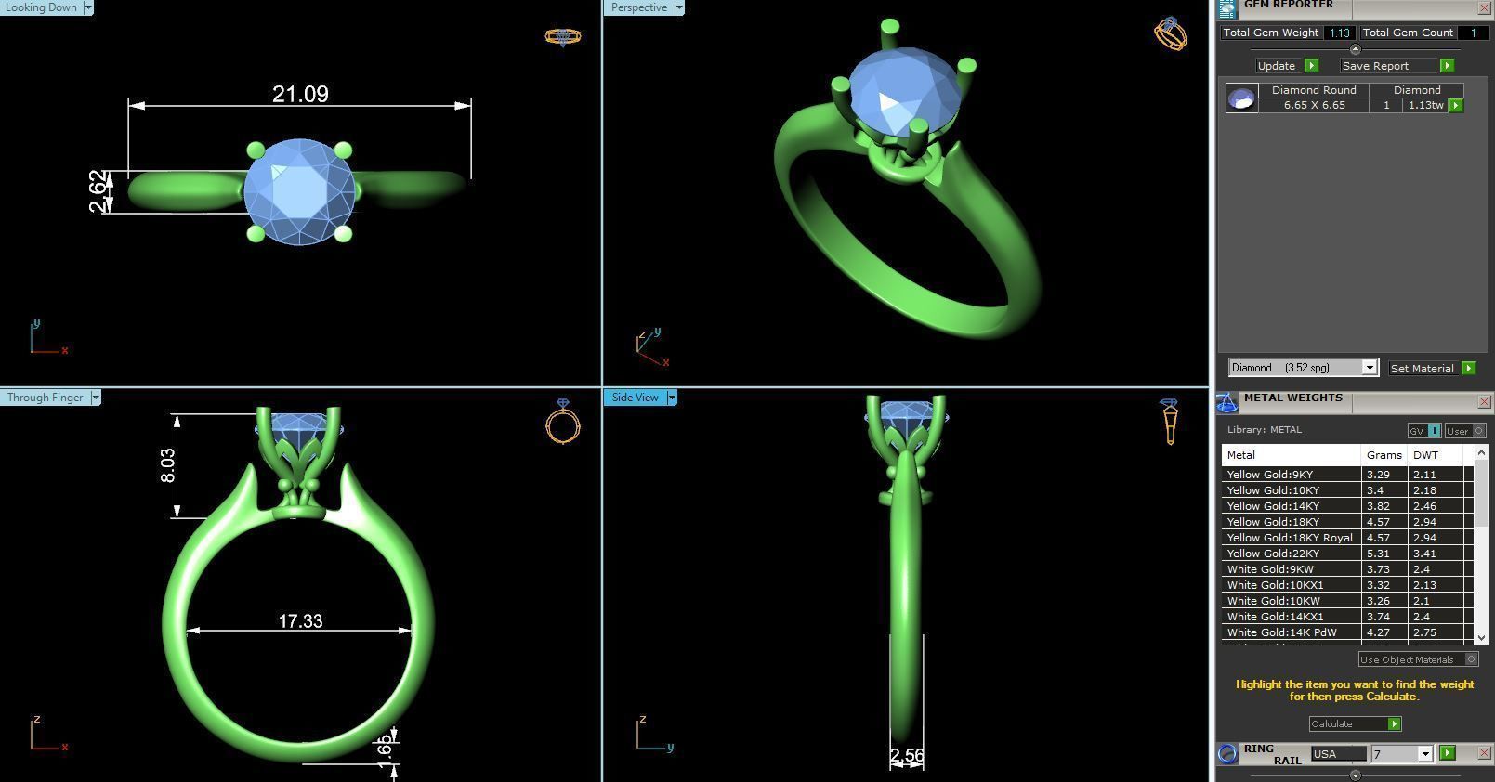Select White Gold:10KW row
This screenshot has height=782, width=1495.
(x=1347, y=601)
